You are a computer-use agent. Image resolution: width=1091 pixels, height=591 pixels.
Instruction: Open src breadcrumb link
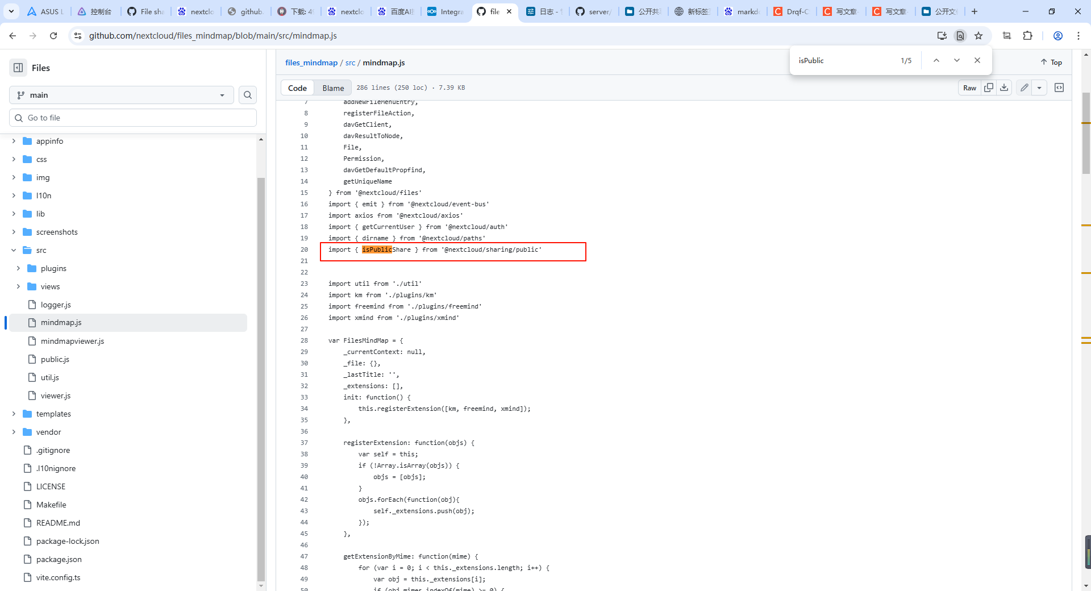pos(350,63)
